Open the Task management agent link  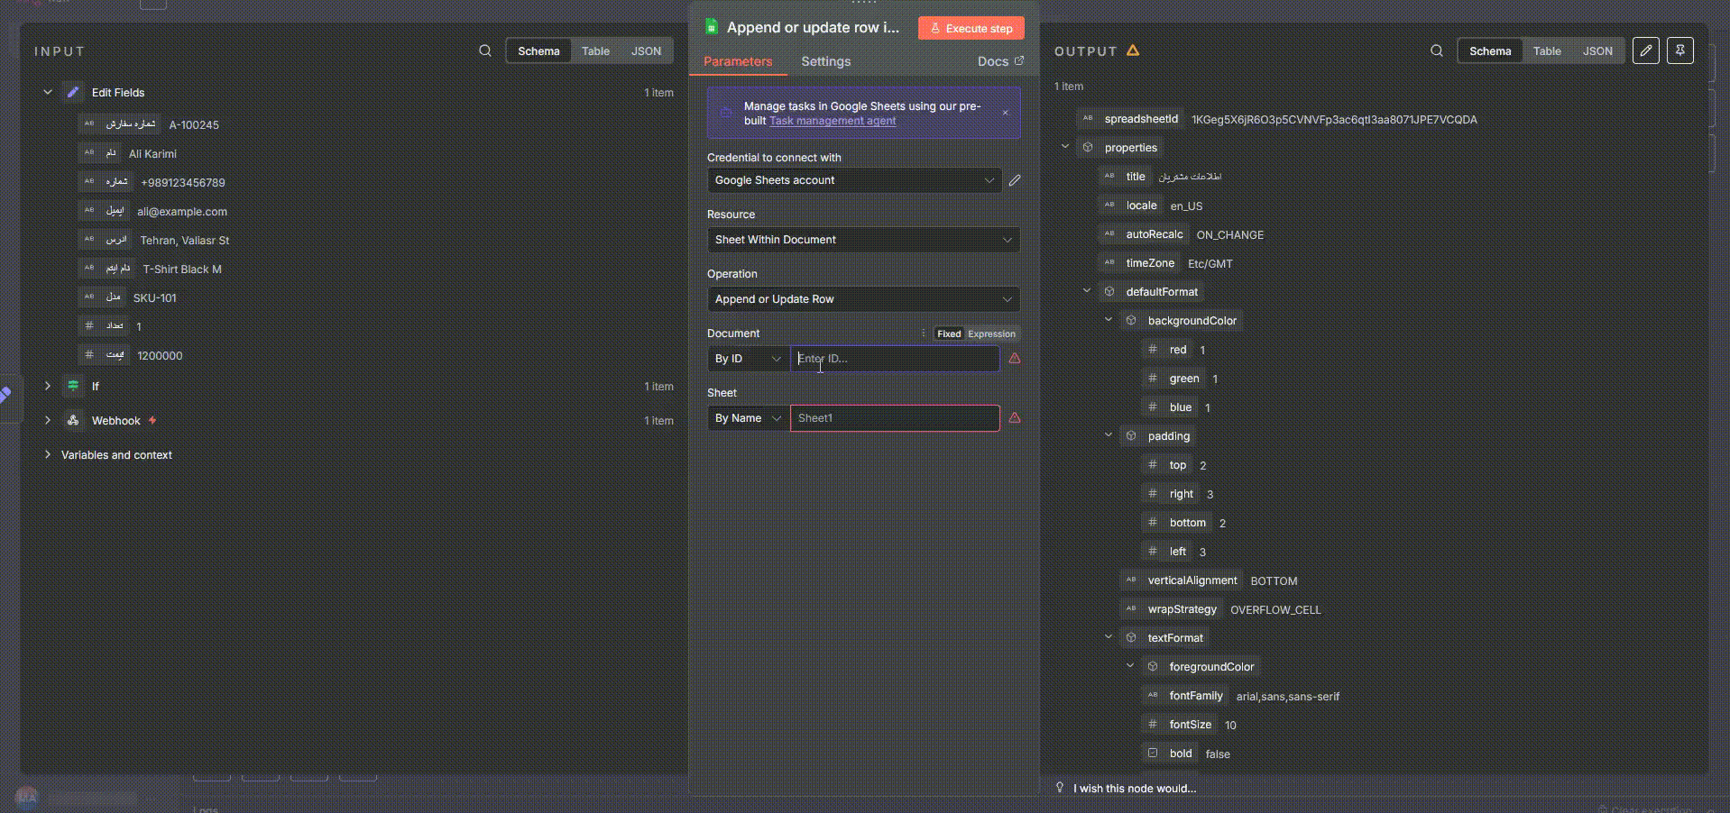click(833, 121)
